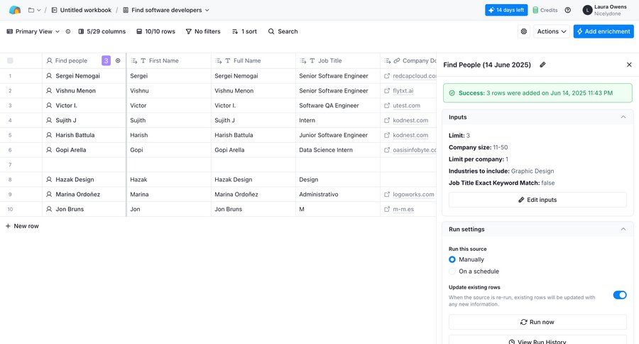Click the view info icon beside Primary View
Viewport: 639px width, 344px height.
click(68, 31)
